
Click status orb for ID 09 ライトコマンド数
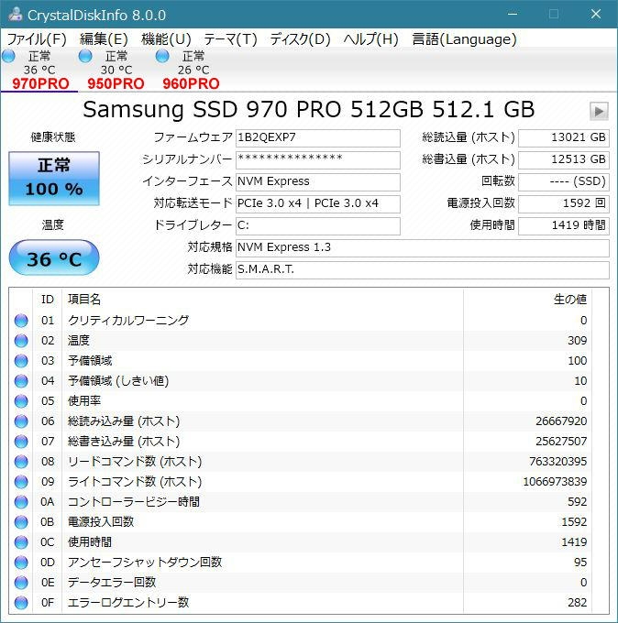pyautogui.click(x=21, y=482)
